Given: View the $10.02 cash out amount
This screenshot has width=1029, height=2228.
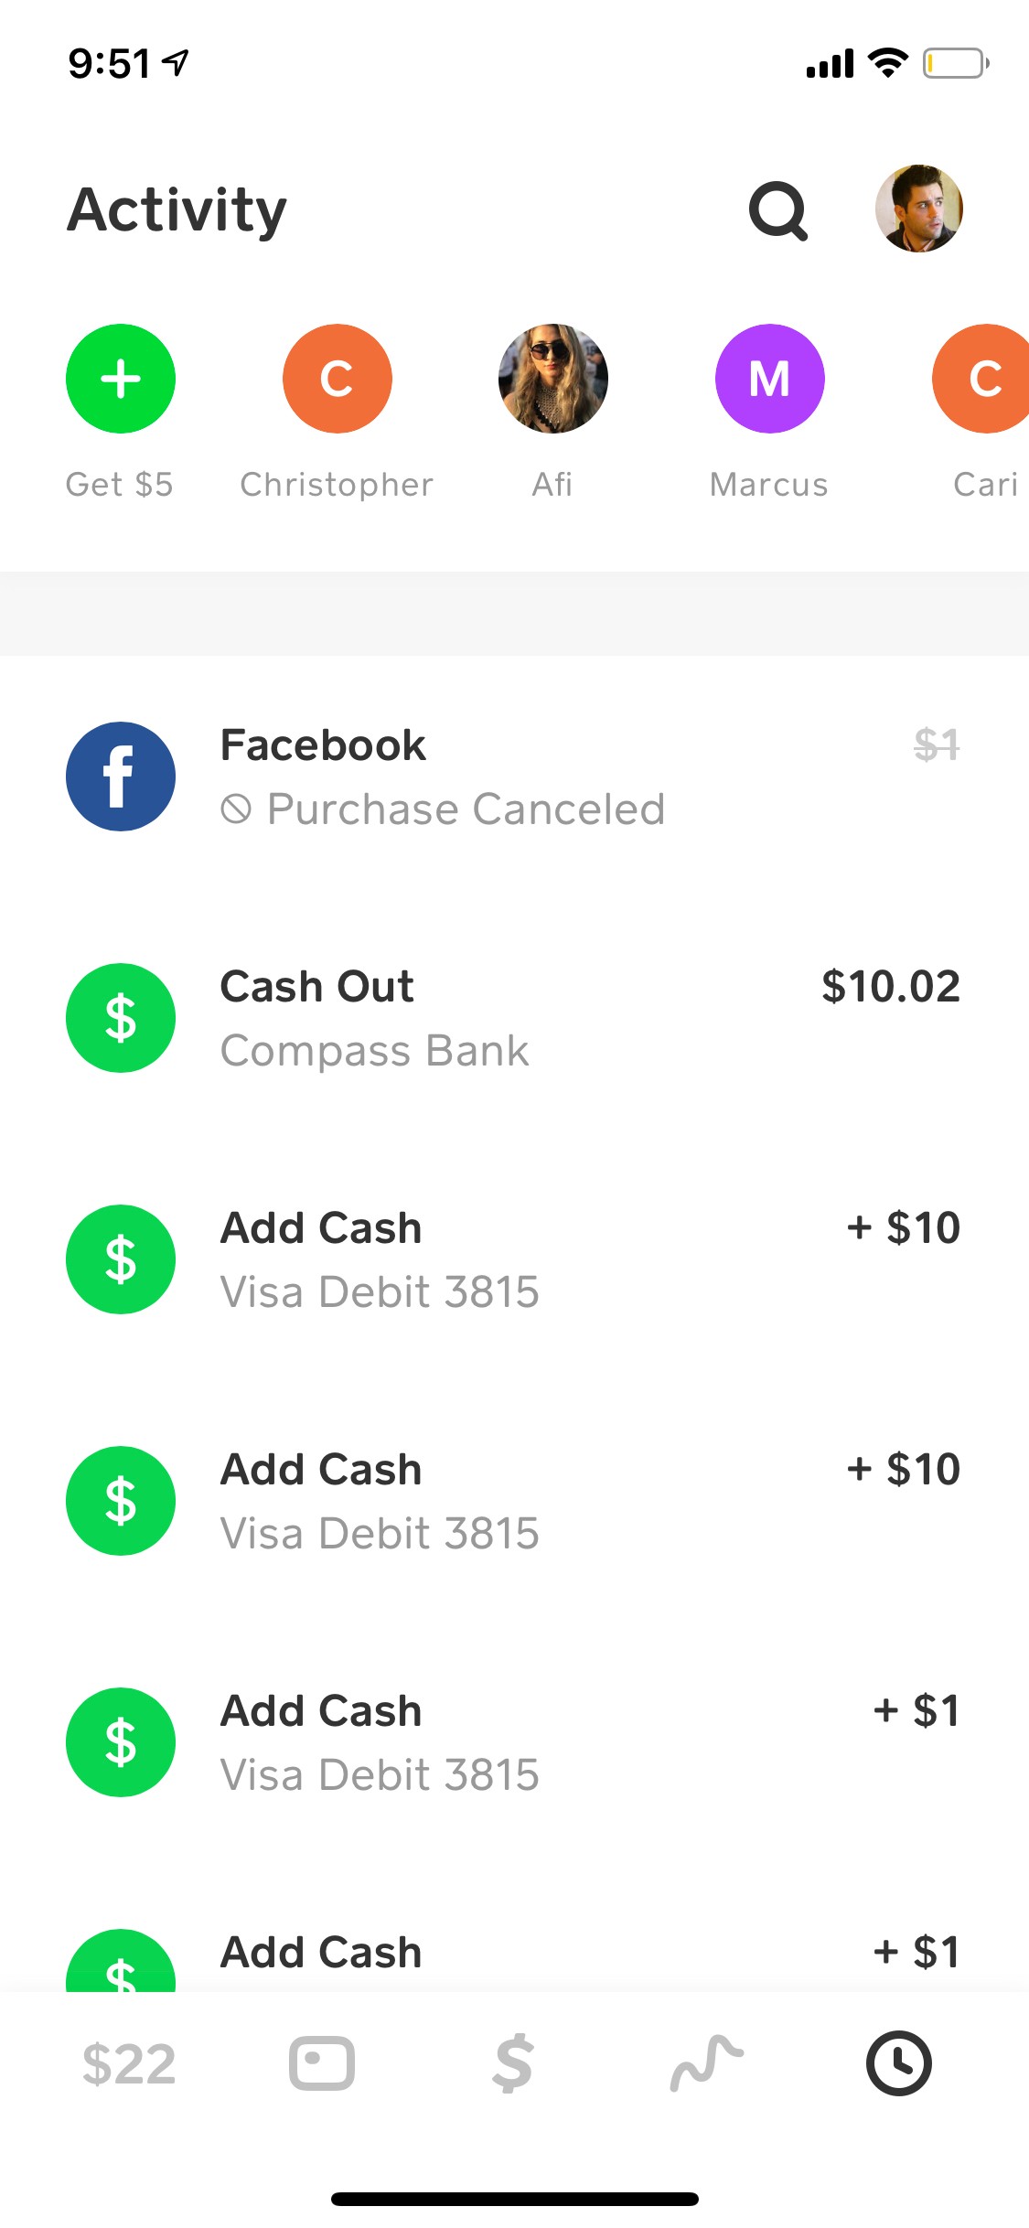Looking at the screenshot, I should (890, 987).
